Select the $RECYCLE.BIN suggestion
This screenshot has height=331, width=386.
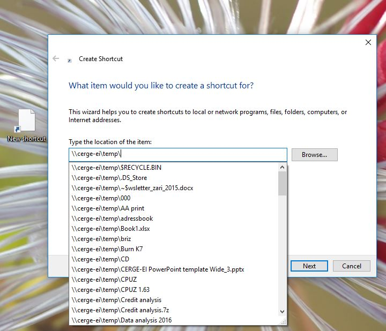[x=116, y=168]
